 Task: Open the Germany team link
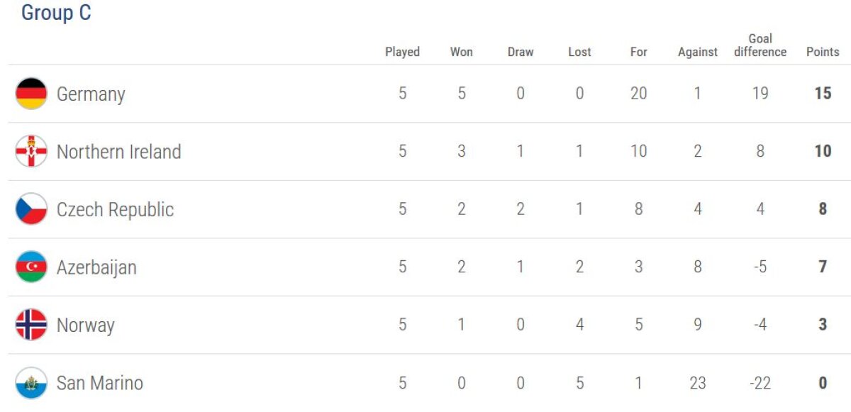(91, 94)
